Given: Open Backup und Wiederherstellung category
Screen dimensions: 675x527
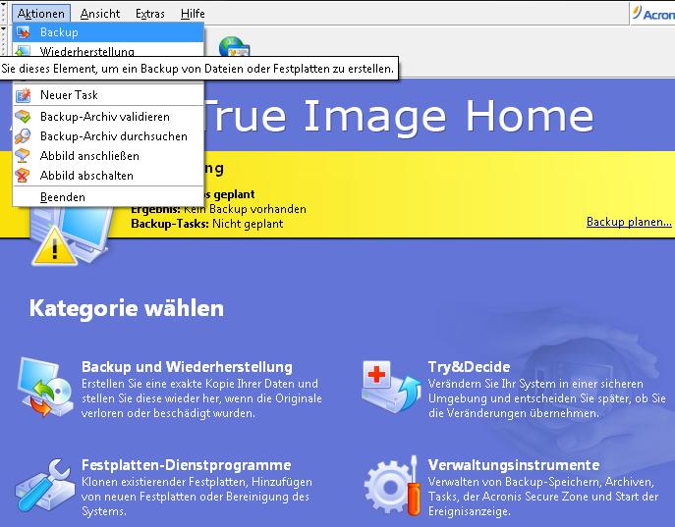Looking at the screenshot, I should [x=187, y=367].
